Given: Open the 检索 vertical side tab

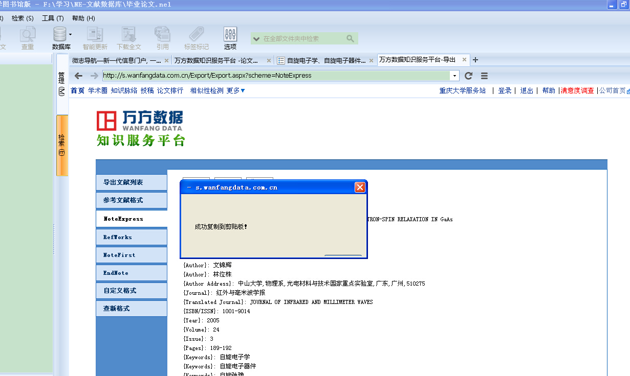Looking at the screenshot, I should [61, 145].
